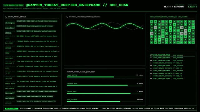Select the 0.0223 % threat index value
Screen dimensions: 200x112
(192, 7)
